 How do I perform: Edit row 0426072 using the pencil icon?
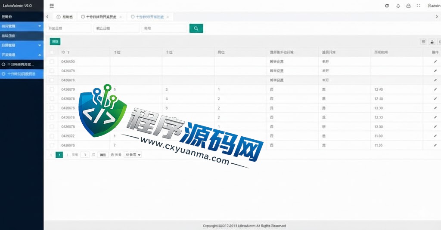(435, 136)
